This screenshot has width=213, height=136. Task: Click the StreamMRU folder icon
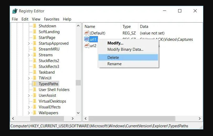click(x=35, y=49)
